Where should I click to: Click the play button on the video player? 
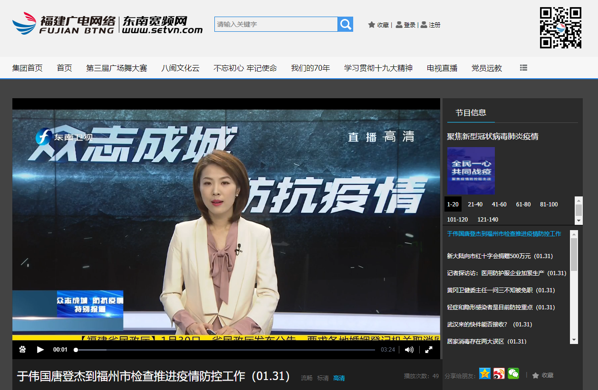[x=40, y=350]
